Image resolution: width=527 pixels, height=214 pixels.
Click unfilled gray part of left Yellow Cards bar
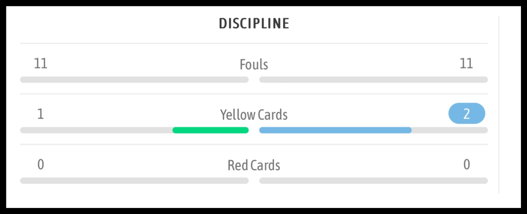coord(96,130)
